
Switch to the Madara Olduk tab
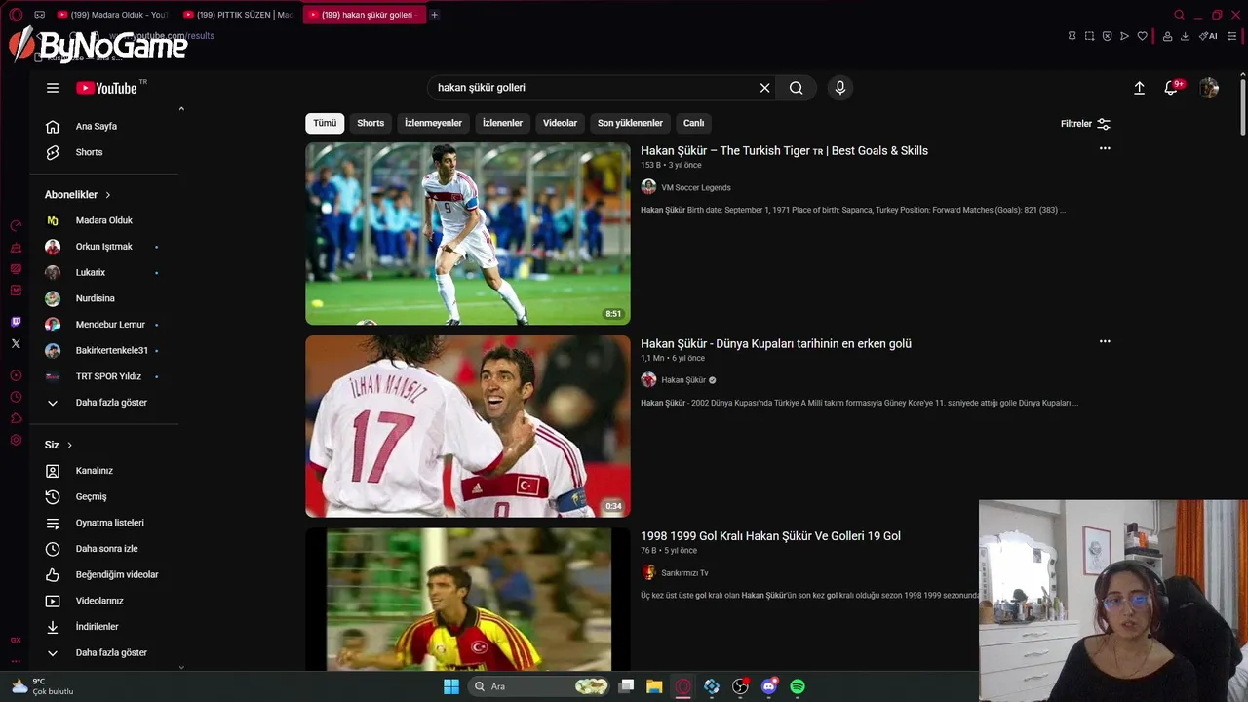point(113,15)
